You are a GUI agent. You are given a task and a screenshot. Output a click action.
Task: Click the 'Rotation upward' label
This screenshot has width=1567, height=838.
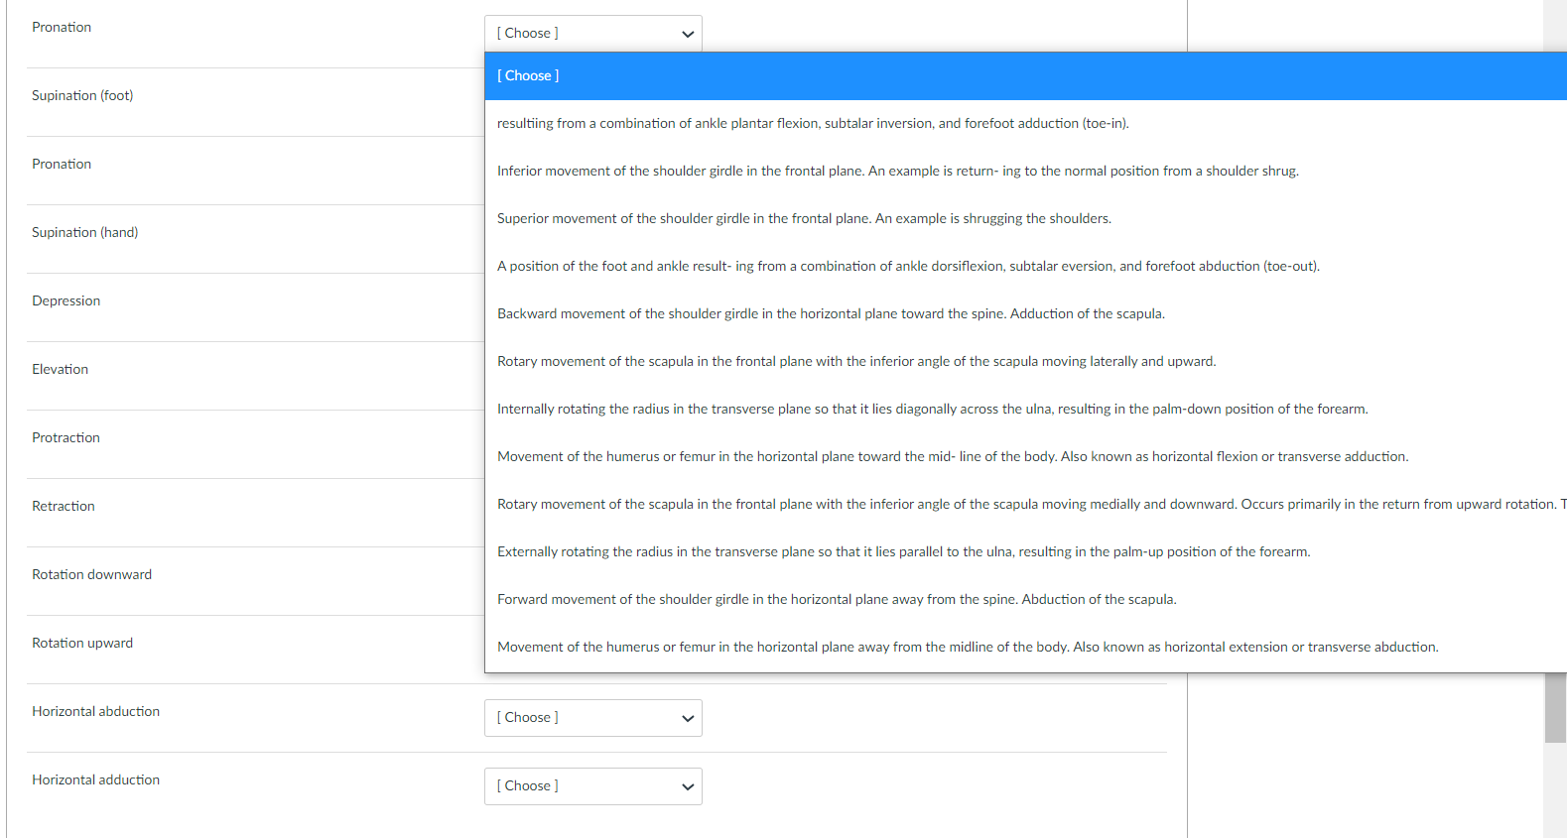pos(82,644)
